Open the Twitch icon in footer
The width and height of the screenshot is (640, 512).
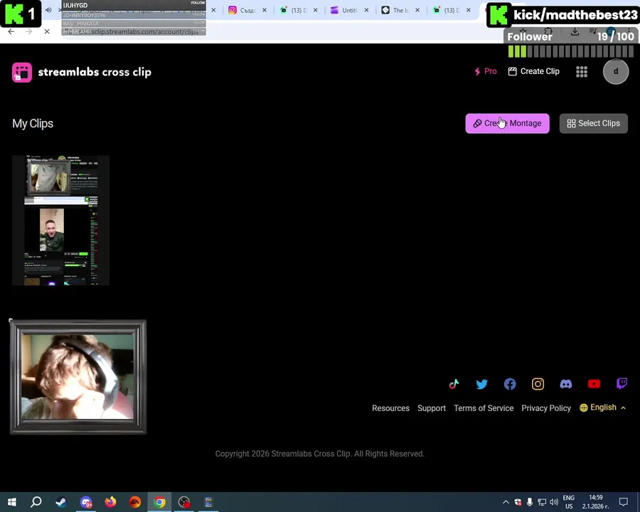tap(622, 384)
